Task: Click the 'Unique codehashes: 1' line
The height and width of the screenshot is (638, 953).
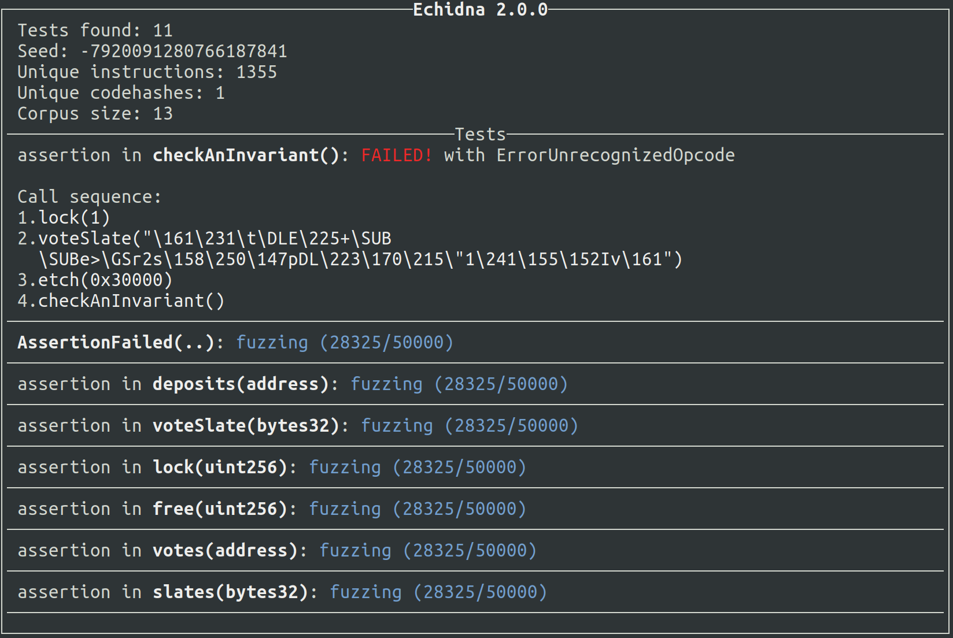Action: point(121,93)
